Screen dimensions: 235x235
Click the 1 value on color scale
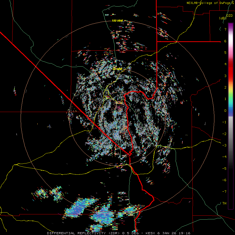tap(225, 99)
